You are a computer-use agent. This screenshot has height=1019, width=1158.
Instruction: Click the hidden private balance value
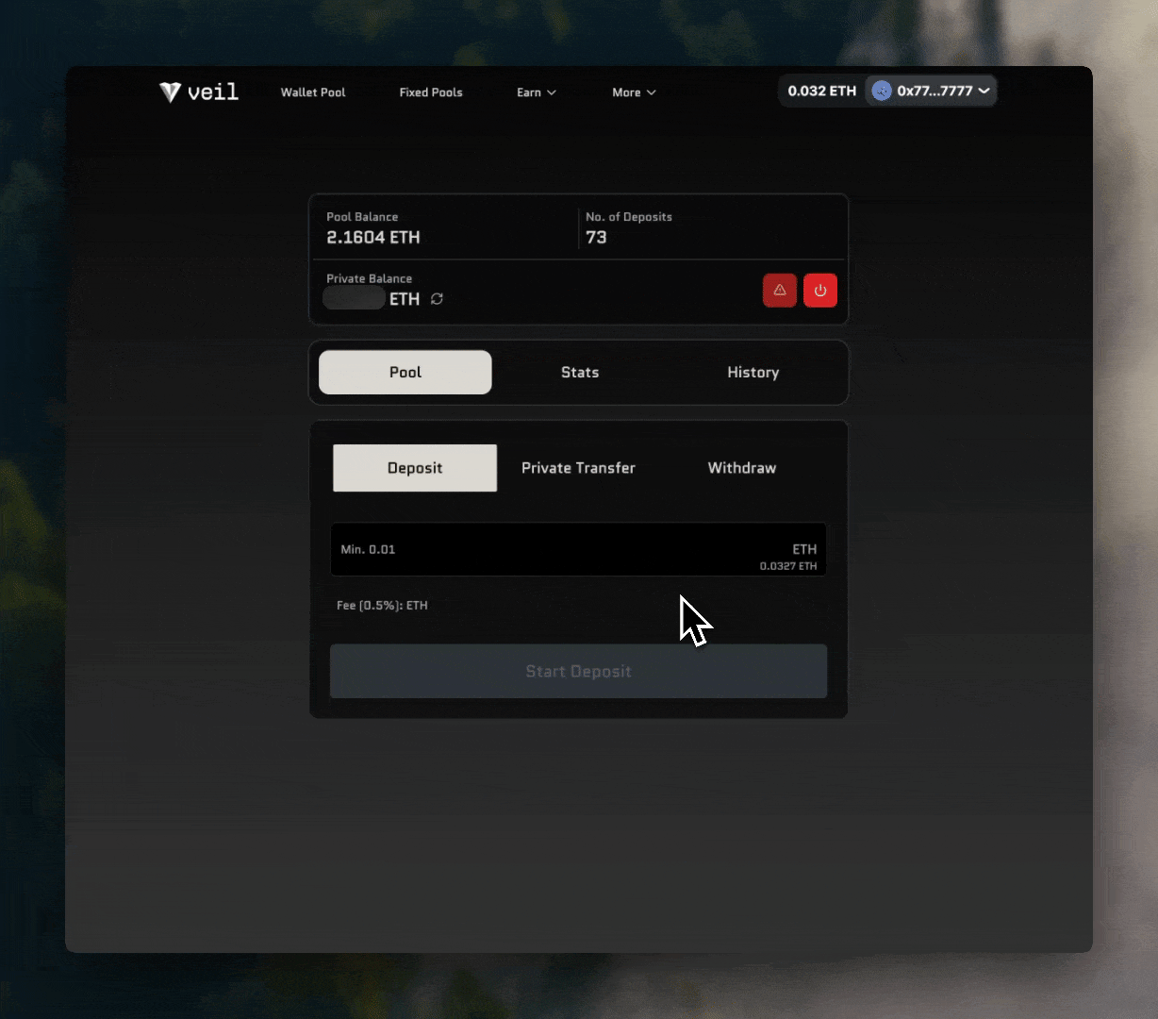[354, 299]
